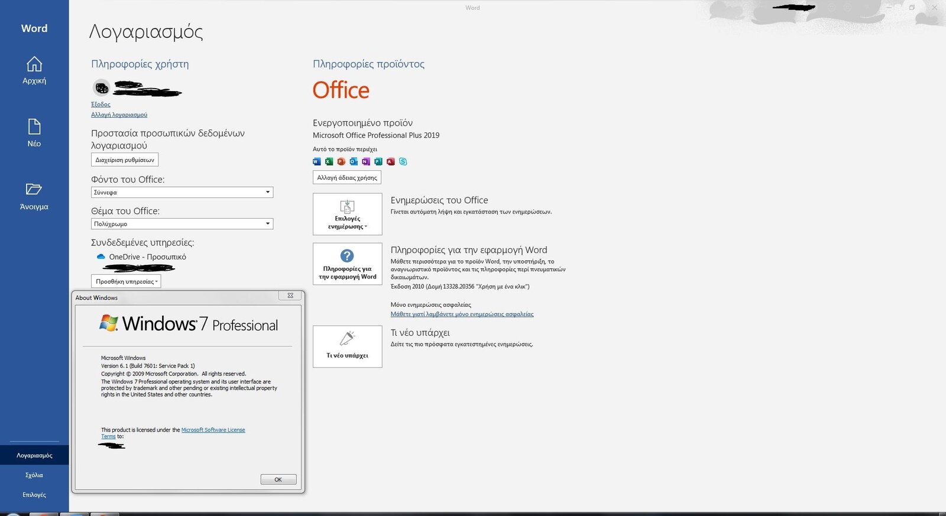This screenshot has width=946, height=516.
Task: Click the text Microsoft Office Professional Plus 2019
Action: [376, 135]
